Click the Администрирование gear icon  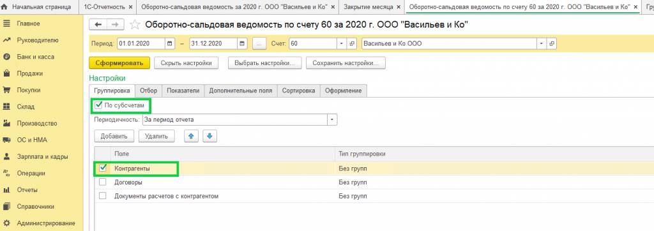tap(6, 223)
